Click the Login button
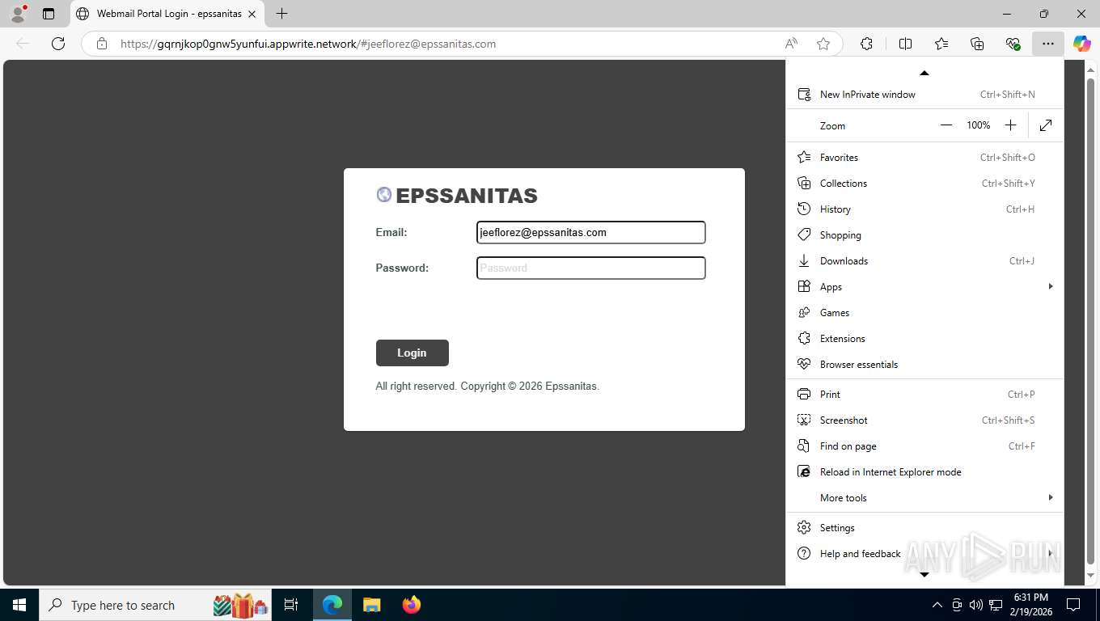Image resolution: width=1100 pixels, height=621 pixels. (x=412, y=353)
